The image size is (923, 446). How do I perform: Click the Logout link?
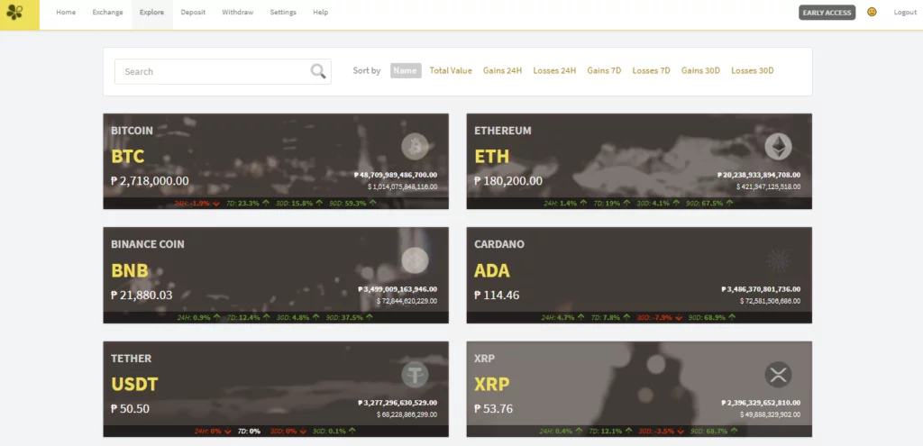click(905, 13)
